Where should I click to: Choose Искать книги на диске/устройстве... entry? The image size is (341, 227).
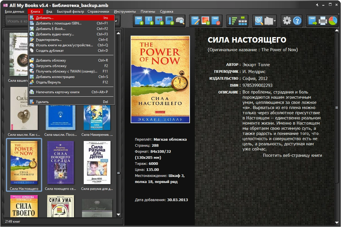coord(71,45)
